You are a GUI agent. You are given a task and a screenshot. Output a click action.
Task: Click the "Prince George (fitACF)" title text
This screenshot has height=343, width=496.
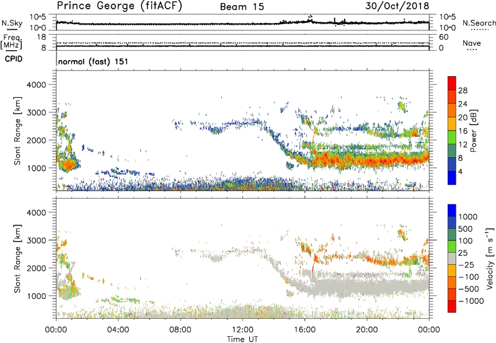click(x=119, y=6)
